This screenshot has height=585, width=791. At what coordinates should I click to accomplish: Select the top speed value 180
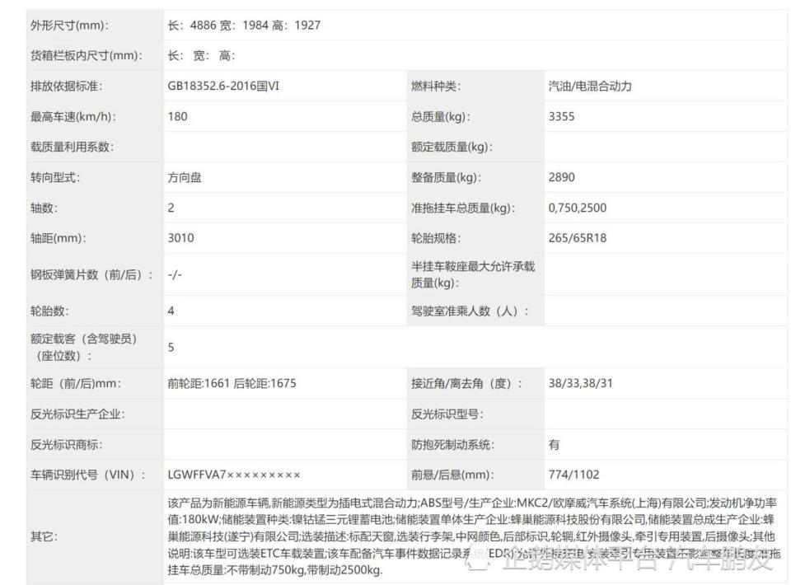point(173,116)
